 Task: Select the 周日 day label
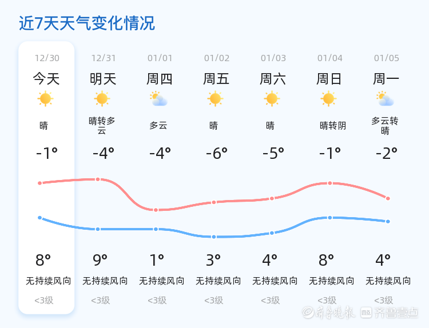coord(329,79)
